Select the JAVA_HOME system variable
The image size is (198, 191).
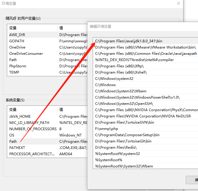(20, 117)
